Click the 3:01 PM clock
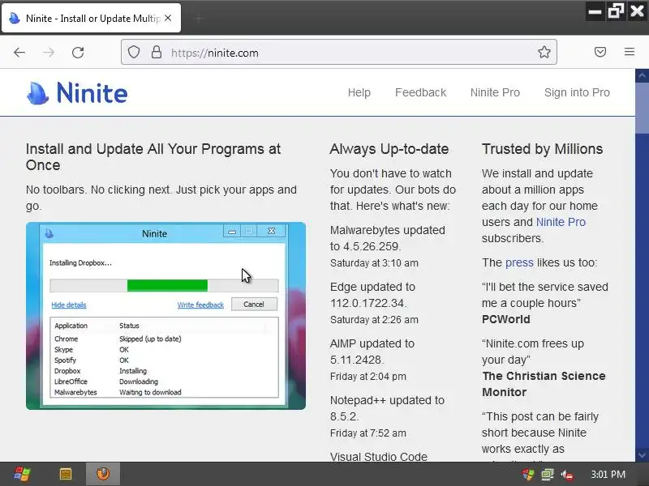 pyautogui.click(x=608, y=474)
